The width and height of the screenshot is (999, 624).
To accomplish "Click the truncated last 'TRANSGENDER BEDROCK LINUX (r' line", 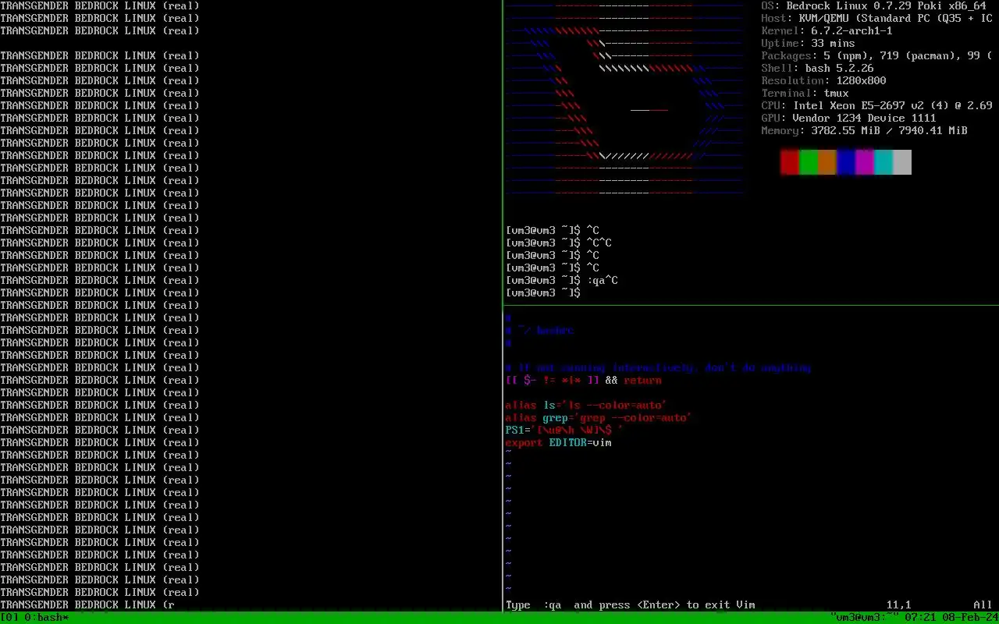I will [87, 605].
